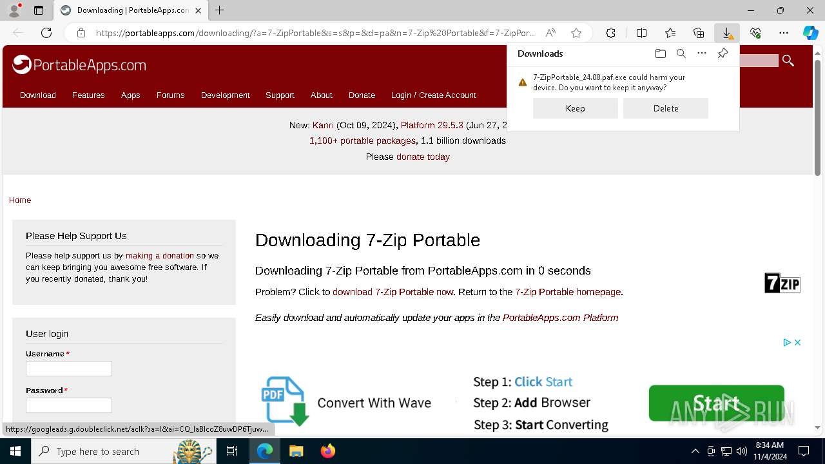Click the site search input box
Viewport: 825px width, 464px height.
pyautogui.click(x=758, y=61)
